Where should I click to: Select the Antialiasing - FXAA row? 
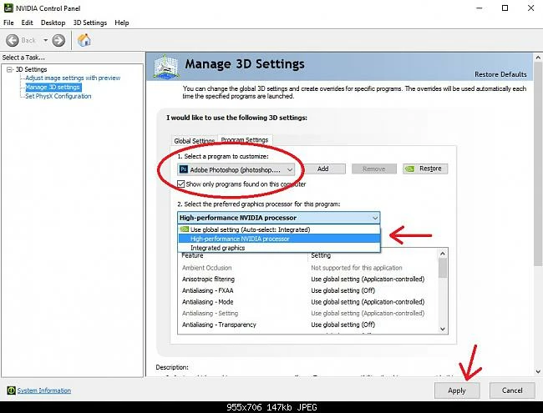(x=308, y=290)
